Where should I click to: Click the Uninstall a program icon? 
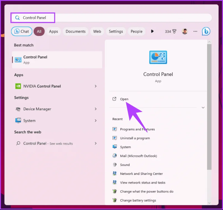coord(115,138)
